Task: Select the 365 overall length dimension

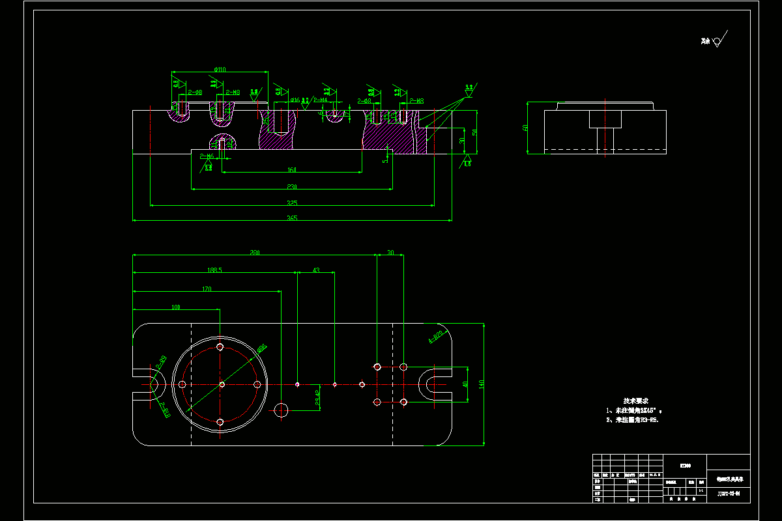Action: 292,218
